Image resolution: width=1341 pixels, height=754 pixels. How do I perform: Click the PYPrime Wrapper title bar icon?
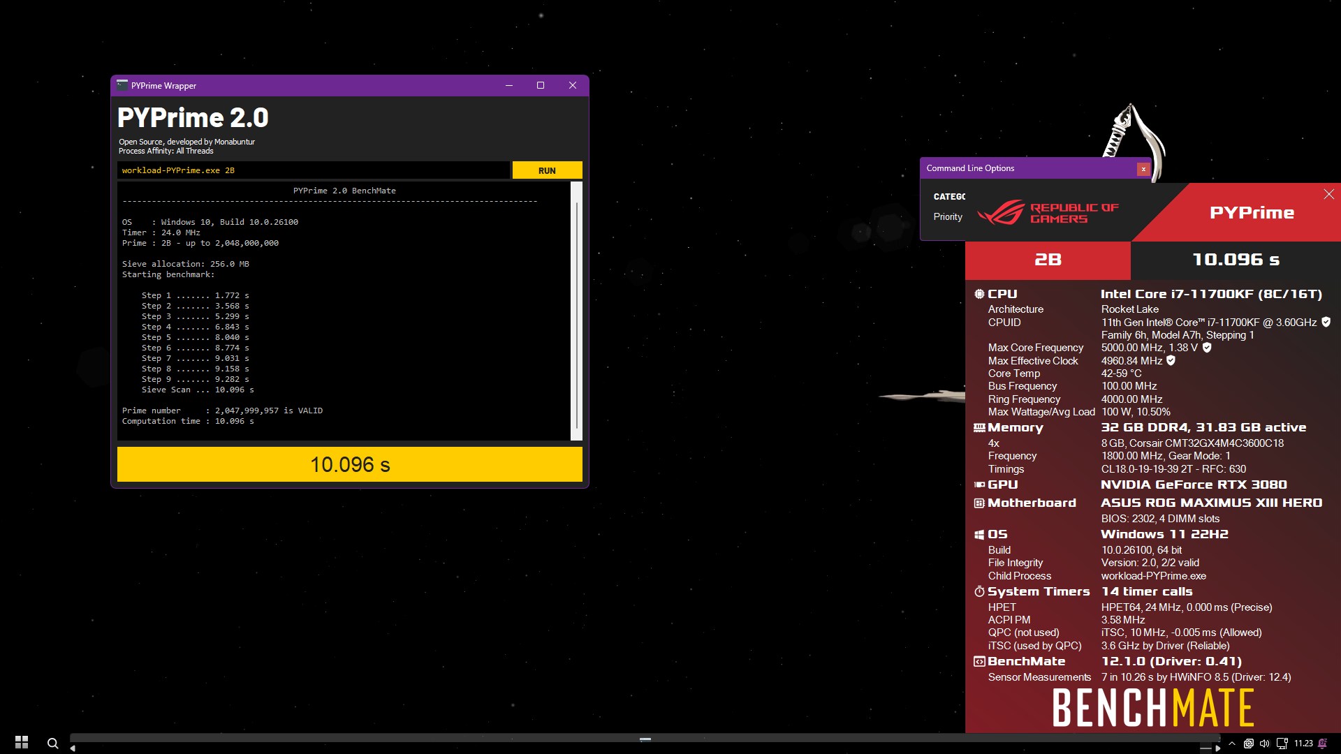pos(122,85)
